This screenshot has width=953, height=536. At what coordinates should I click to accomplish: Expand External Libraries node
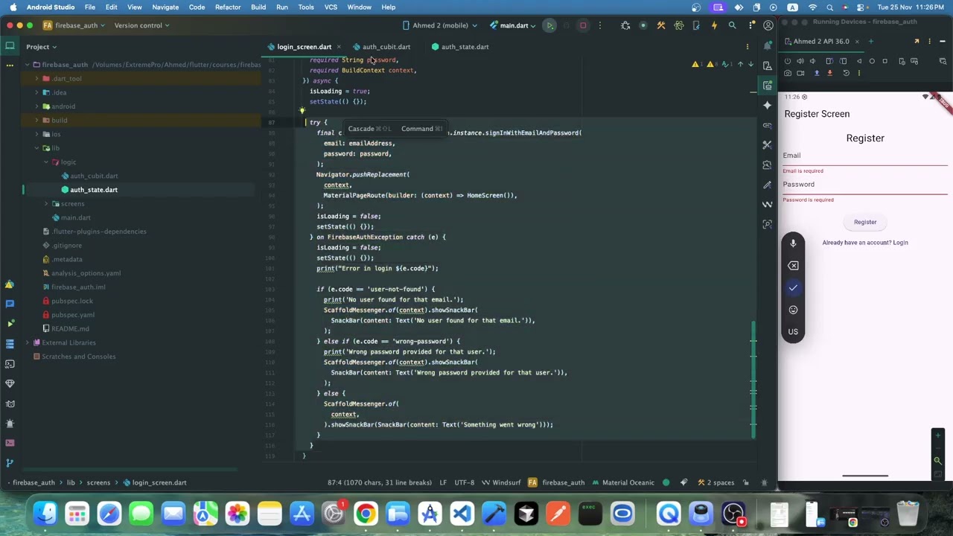[28, 342]
